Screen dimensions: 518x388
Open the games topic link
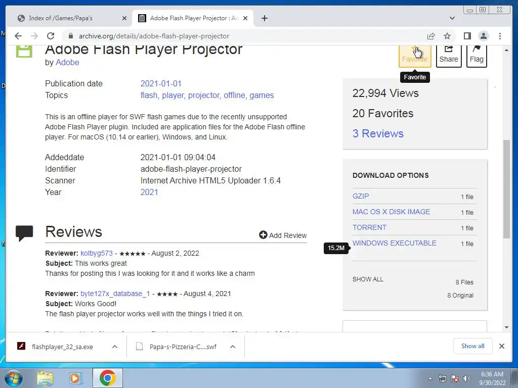click(262, 95)
